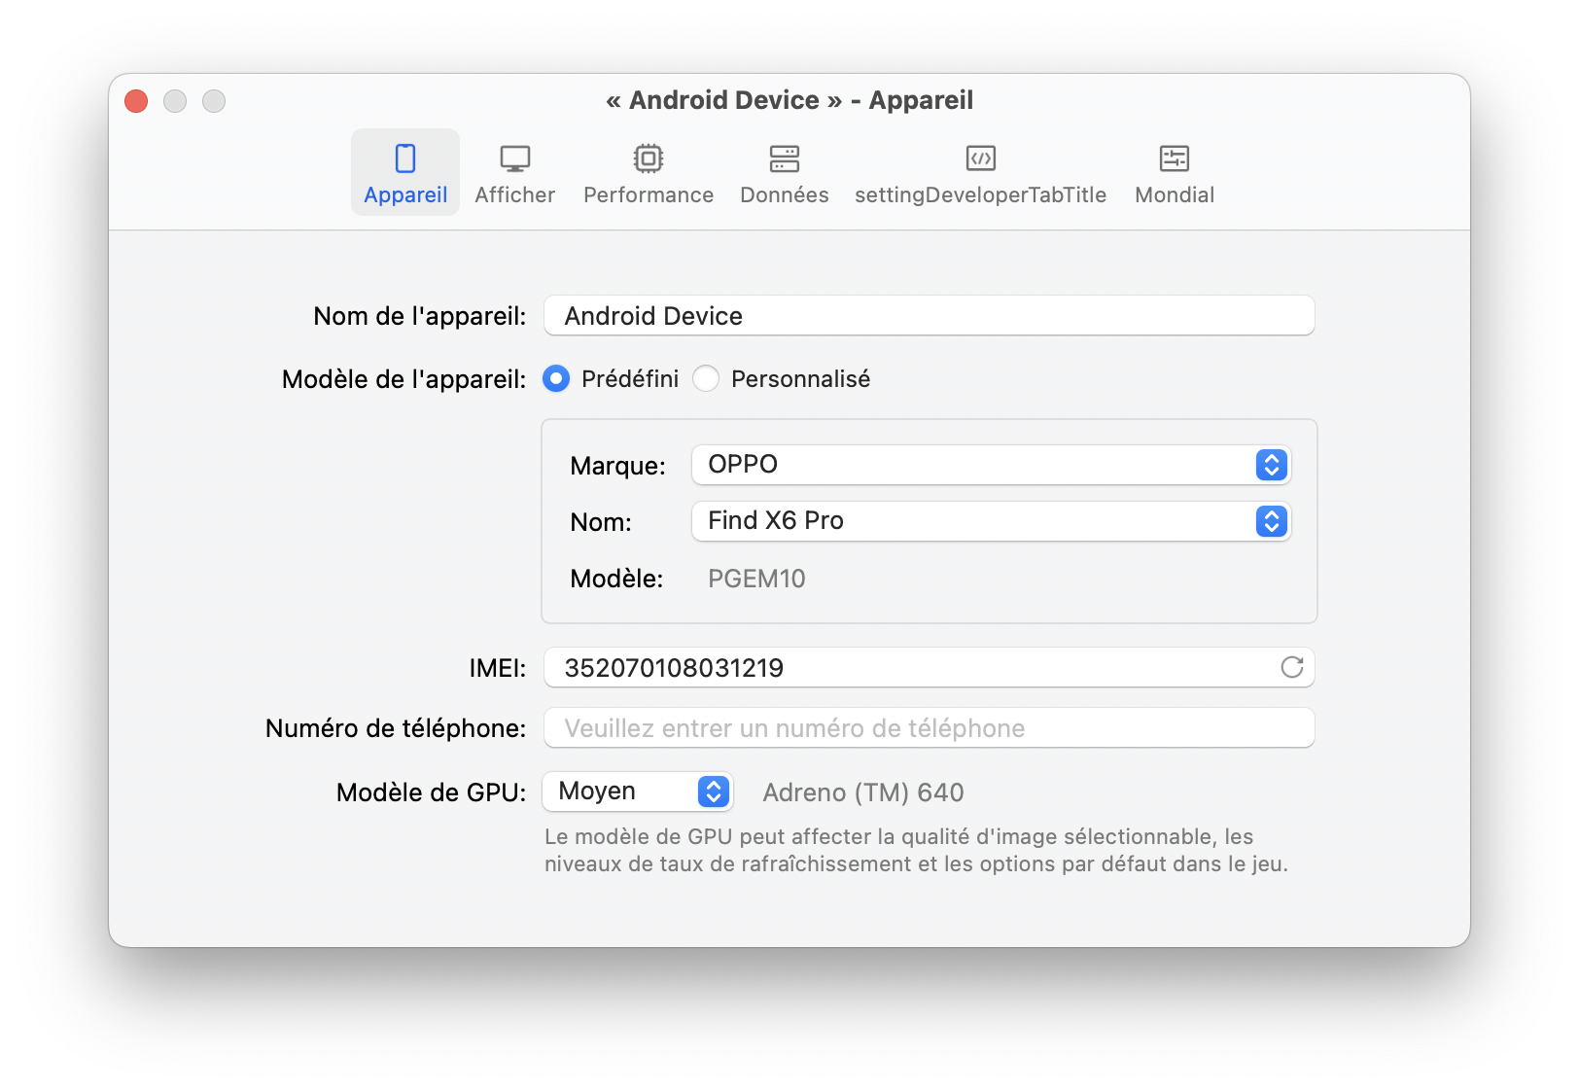Regenerate the IMEI with refresh icon

click(x=1291, y=667)
